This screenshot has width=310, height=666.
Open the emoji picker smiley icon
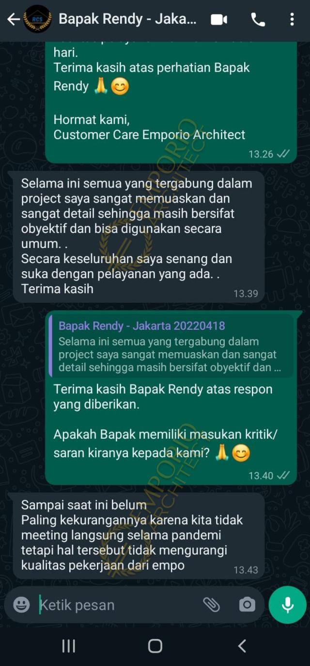click(x=21, y=604)
